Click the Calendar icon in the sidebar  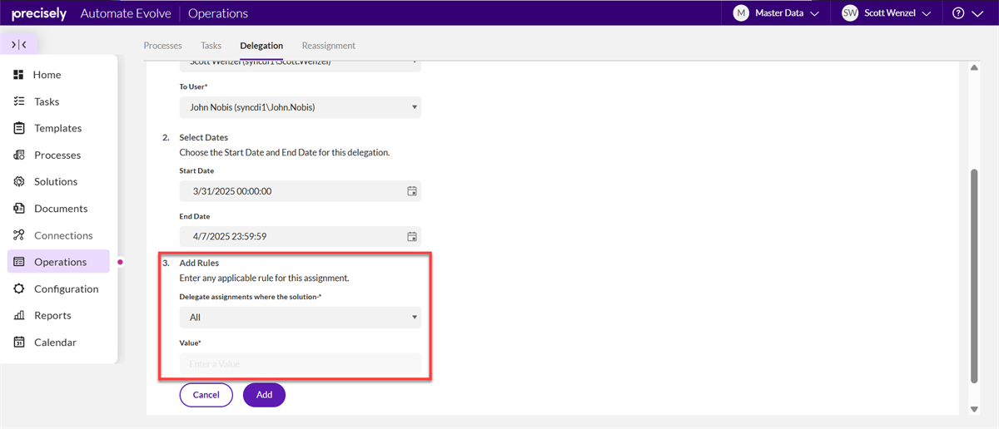point(19,343)
